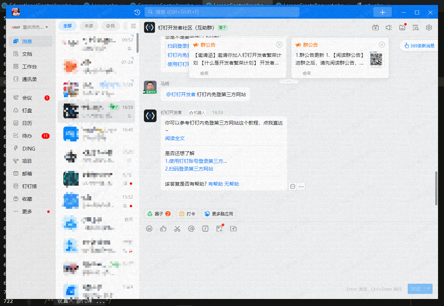444x306 pixels.
Task: Click the @ mention icon in input toolbar
Action: pyautogui.click(x=191, y=229)
